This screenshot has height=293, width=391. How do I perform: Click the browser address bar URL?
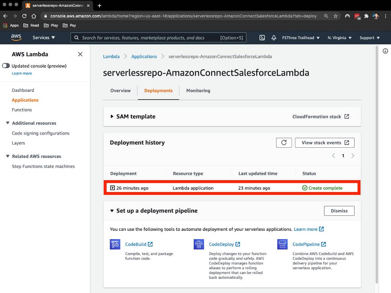pyautogui.click(x=183, y=16)
